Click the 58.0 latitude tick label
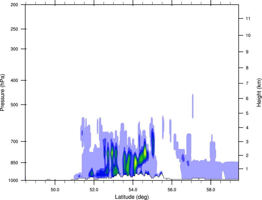Image resolution: width=262 pixels, height=200 pixels. click(x=211, y=190)
